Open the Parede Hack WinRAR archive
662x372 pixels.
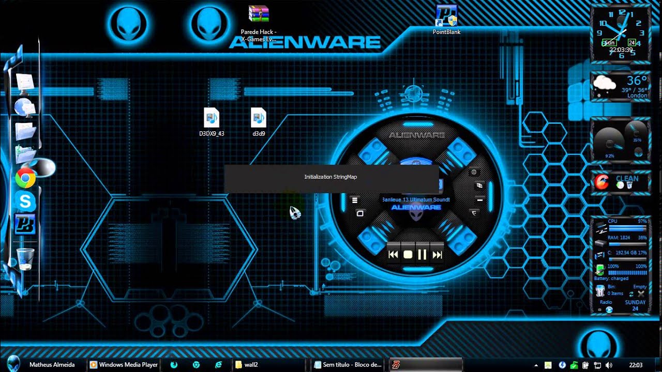coord(259,23)
